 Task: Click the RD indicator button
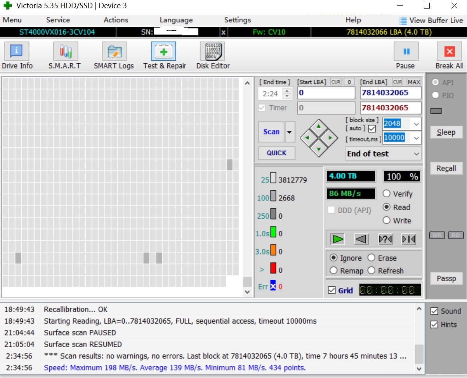(456, 235)
